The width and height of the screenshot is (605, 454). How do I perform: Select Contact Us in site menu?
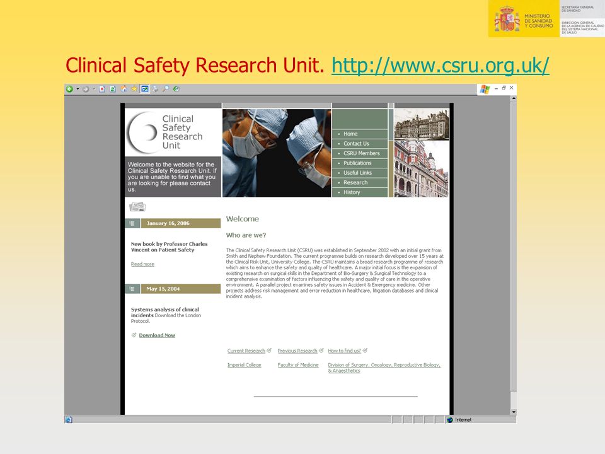point(356,144)
